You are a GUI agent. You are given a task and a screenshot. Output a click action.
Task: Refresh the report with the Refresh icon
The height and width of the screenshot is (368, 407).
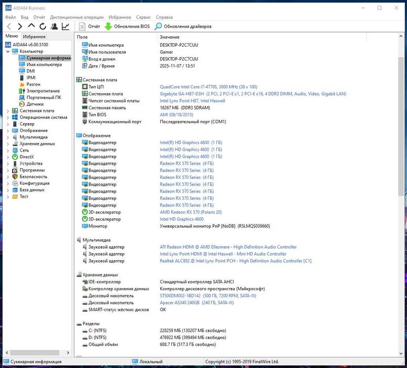coord(43,26)
